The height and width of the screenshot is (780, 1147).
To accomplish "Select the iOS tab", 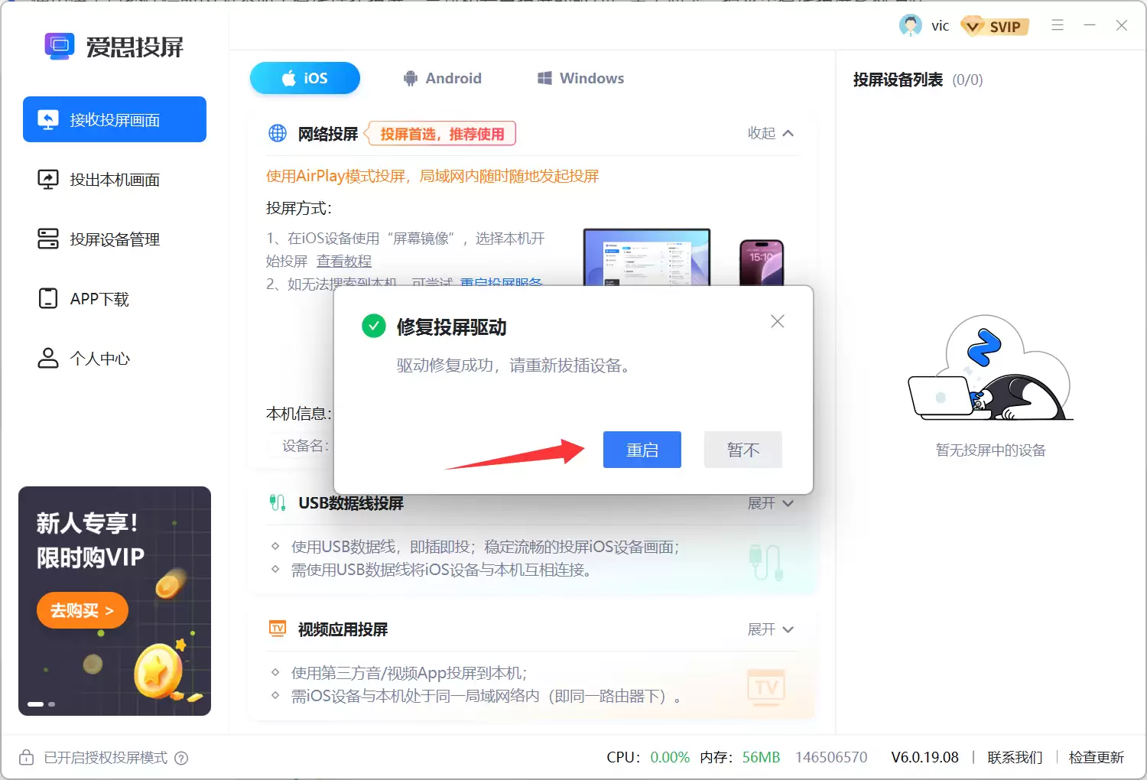I will point(304,77).
